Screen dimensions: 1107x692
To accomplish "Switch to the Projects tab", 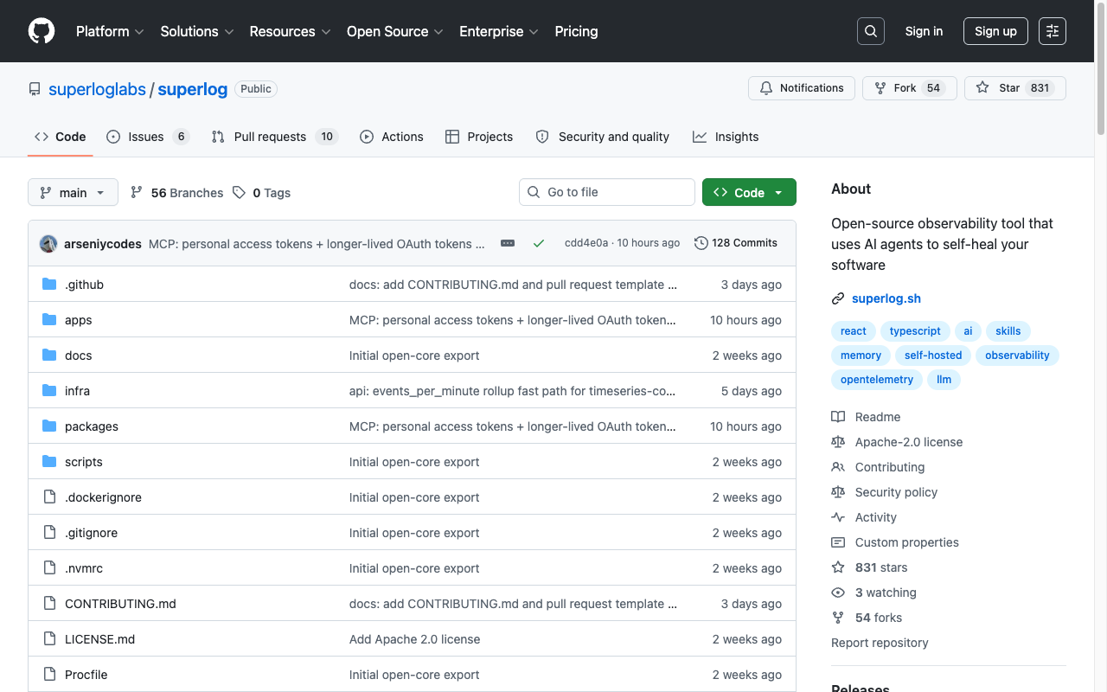I will 479,137.
